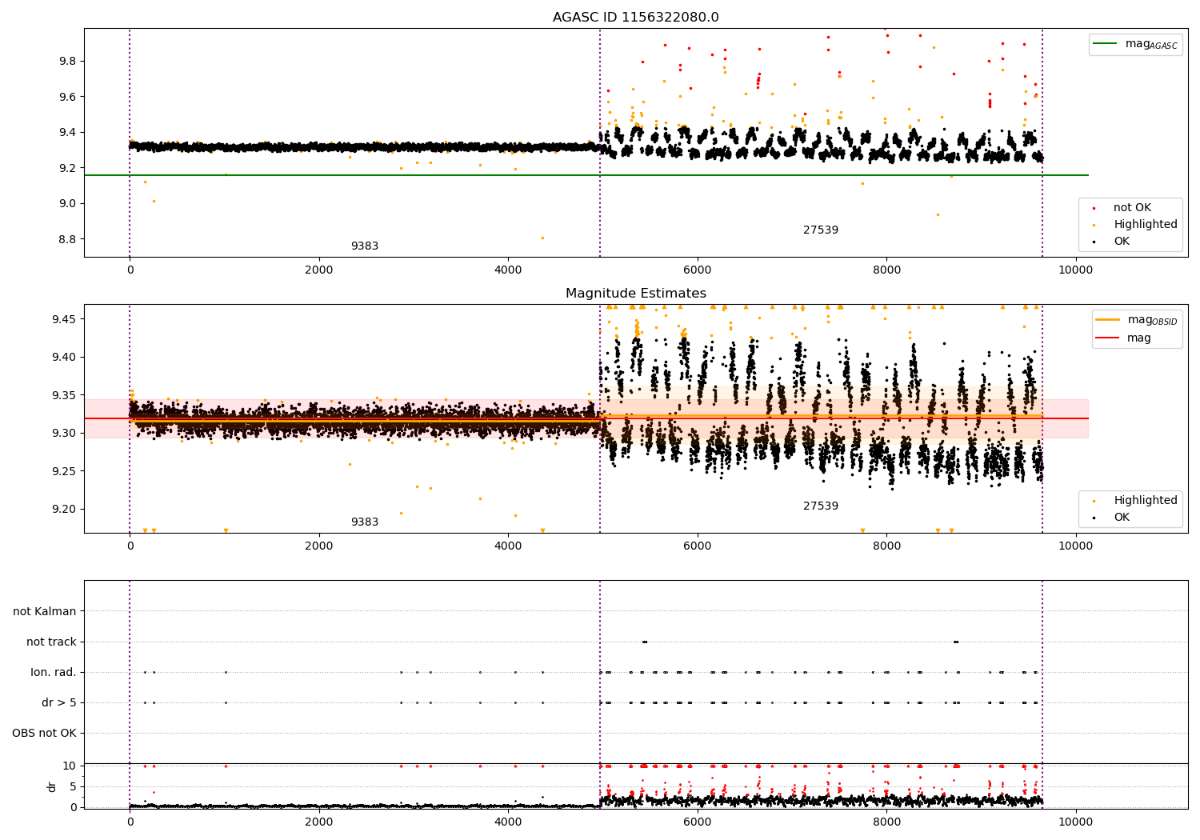Screen dimensions: 1200x840
Task: Click the 9.0 tick on top y-axis
Action: pos(68,204)
